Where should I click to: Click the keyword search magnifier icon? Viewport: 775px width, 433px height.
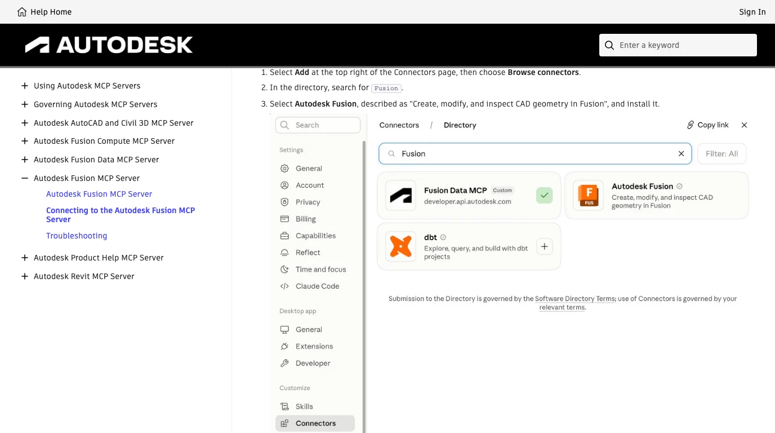click(x=609, y=45)
